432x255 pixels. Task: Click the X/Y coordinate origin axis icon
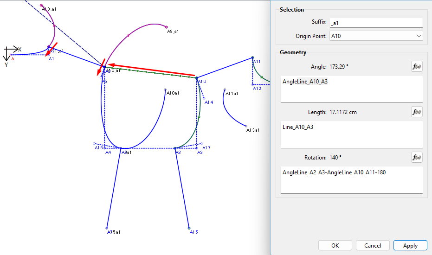click(x=11, y=52)
